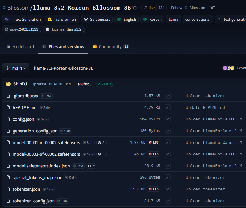This screenshot has width=246, height=208.
Task: Click the LFS badge on tokenizer.json
Action: tap(153, 189)
